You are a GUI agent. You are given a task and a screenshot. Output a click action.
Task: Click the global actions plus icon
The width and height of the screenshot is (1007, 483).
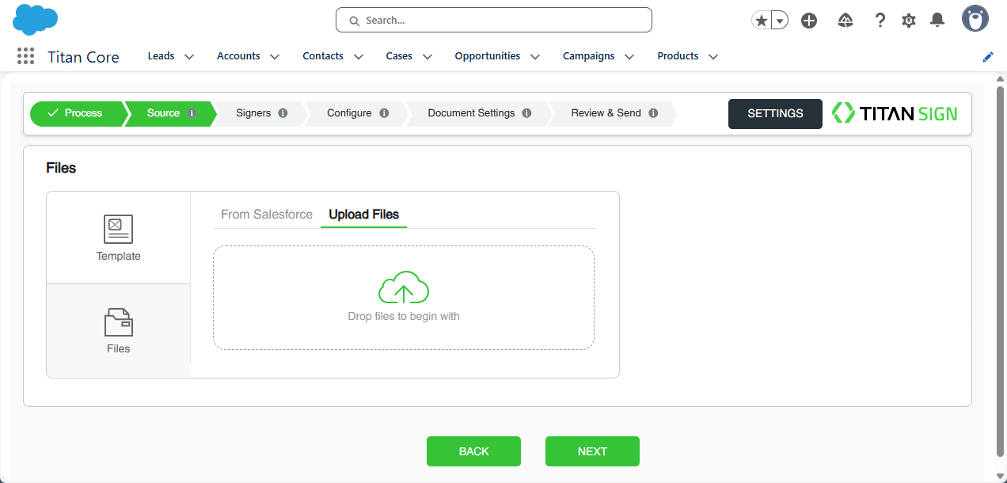click(808, 21)
